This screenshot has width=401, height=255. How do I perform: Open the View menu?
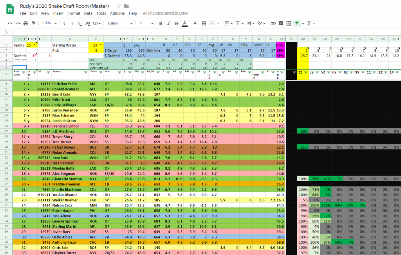pyautogui.click(x=45, y=13)
